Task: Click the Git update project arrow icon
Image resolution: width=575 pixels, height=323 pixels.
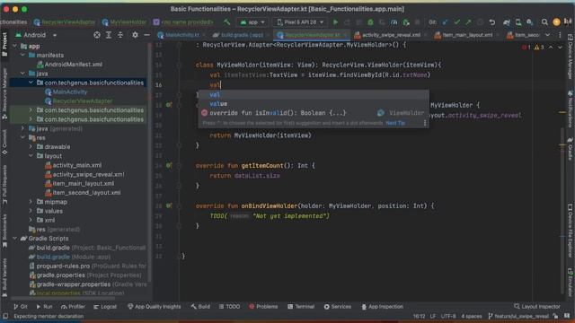Action: tap(446, 22)
